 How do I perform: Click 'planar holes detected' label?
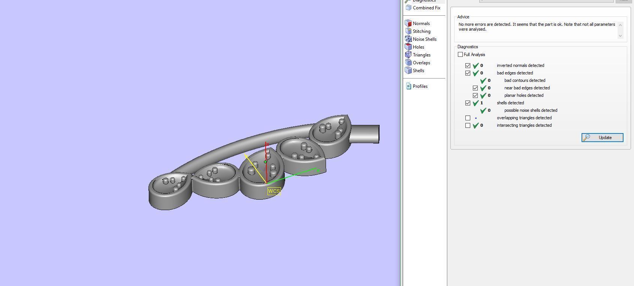524,95
